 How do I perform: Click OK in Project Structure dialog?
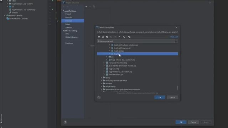(x=181, y=122)
